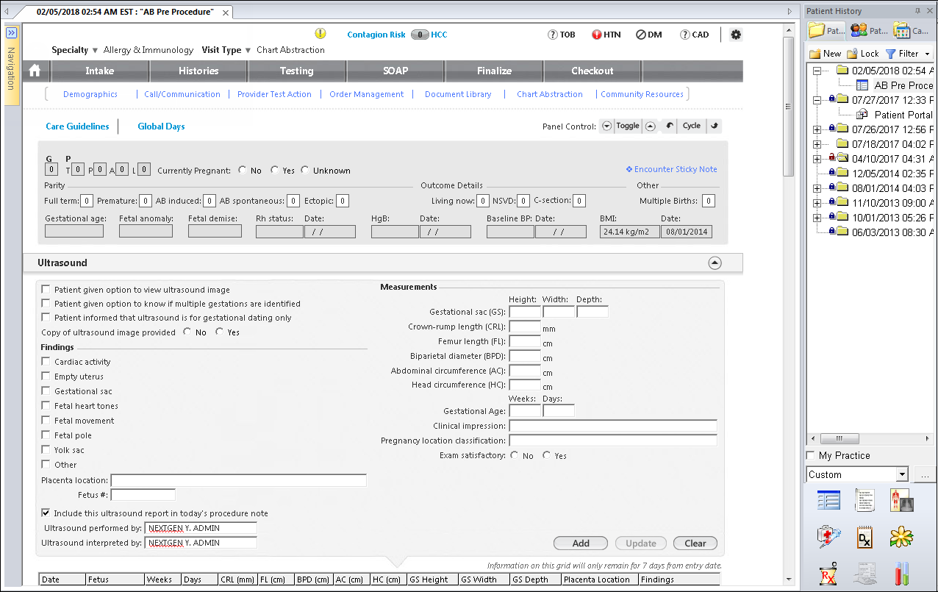Check the Fetal heart tones finding
Screen dimensions: 938x592
46,406
